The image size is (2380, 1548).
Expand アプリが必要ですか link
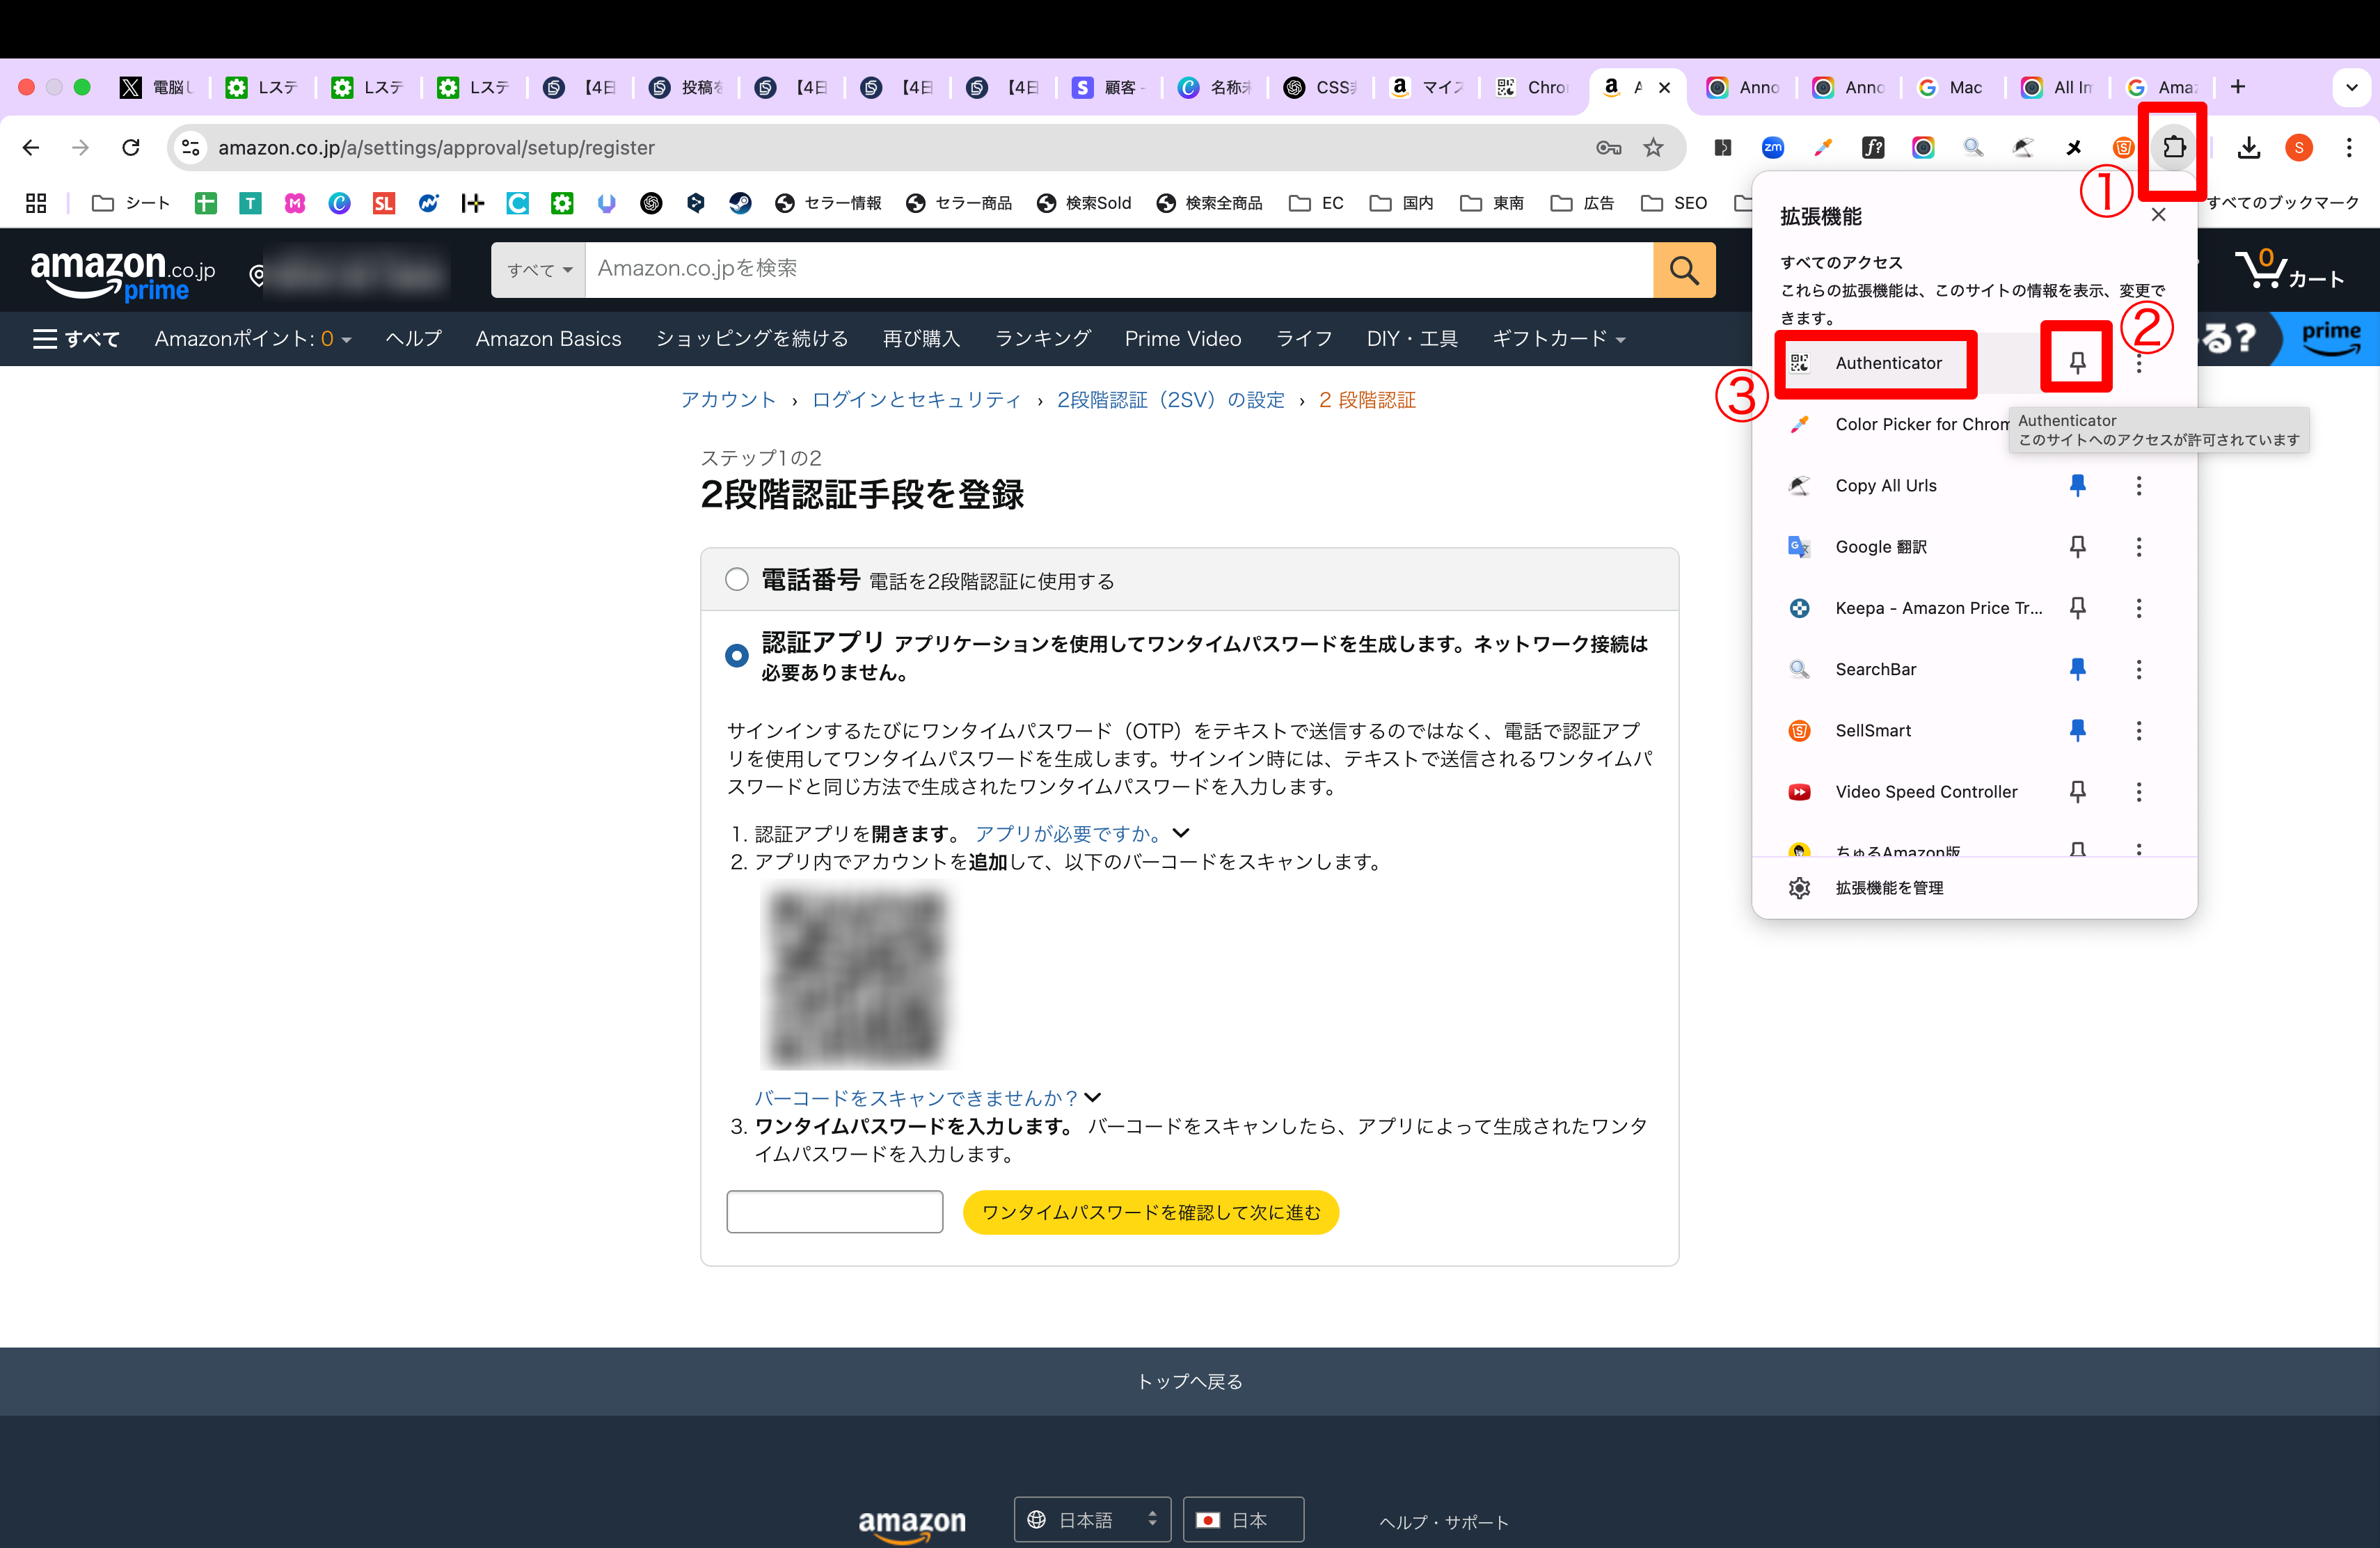1082,834
